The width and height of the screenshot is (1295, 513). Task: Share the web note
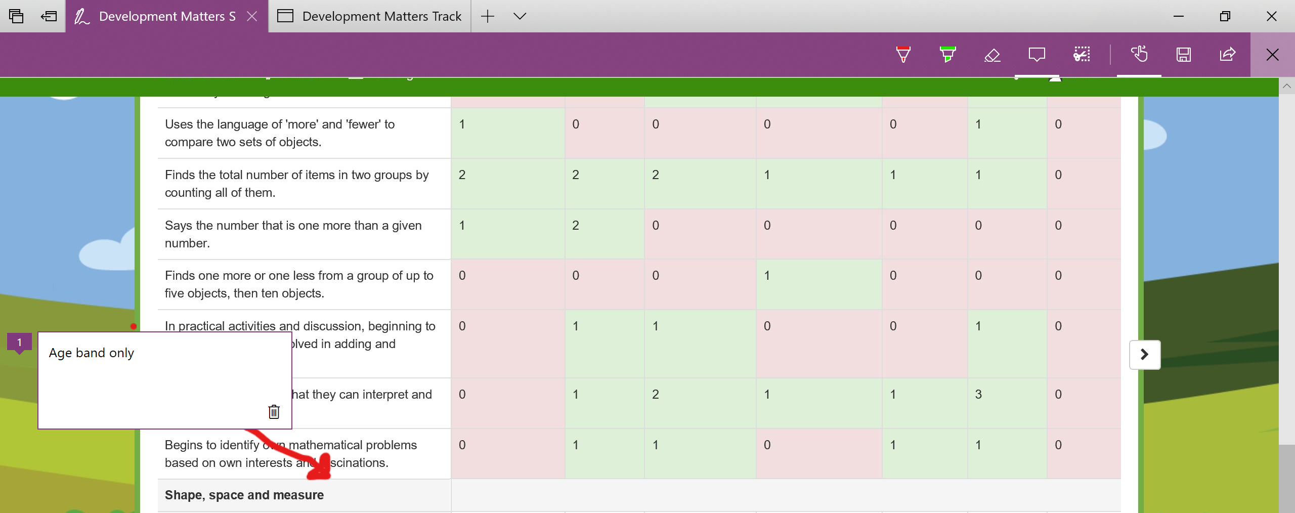point(1228,55)
